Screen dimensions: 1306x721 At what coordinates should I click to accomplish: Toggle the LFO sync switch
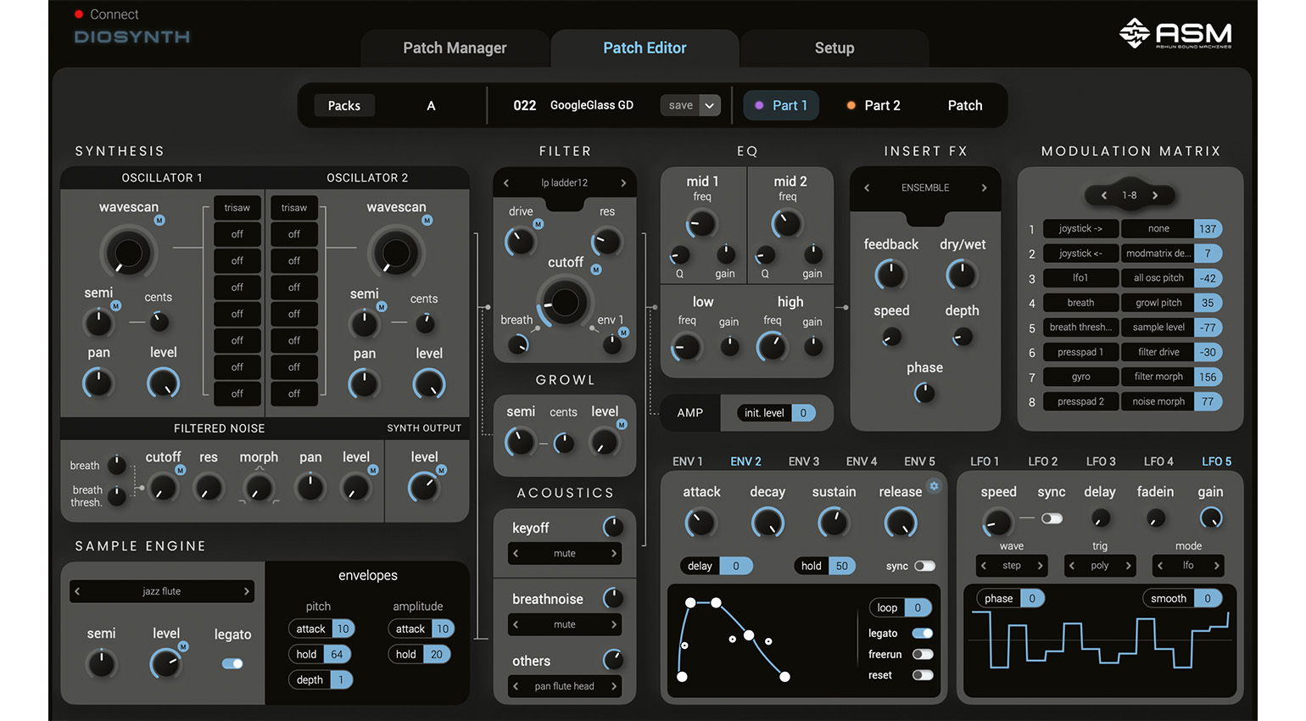(1052, 518)
